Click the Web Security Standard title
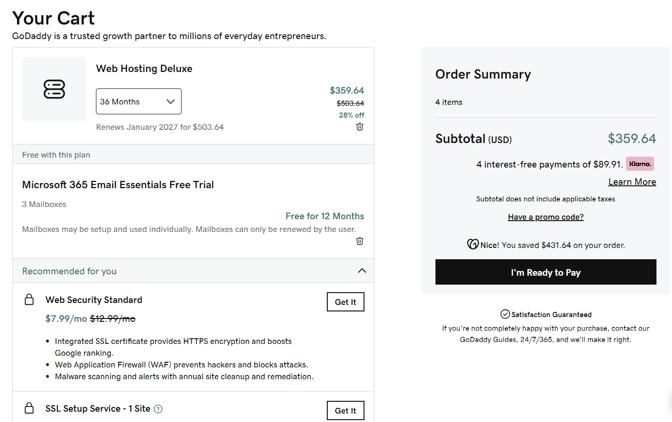Viewport: 672px width, 422px height. point(94,300)
